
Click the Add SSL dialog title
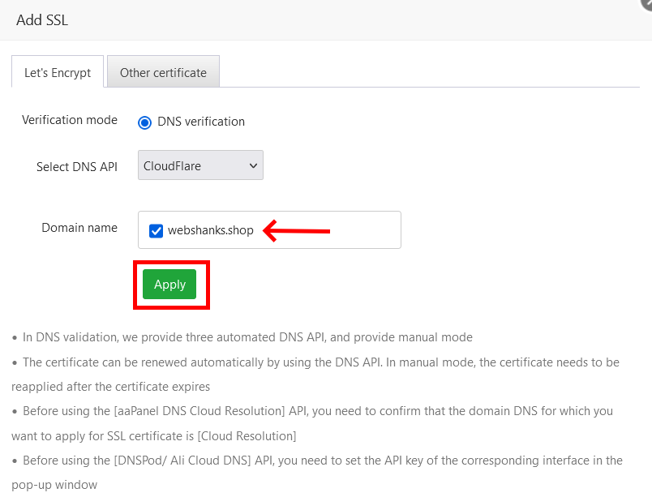pos(42,20)
